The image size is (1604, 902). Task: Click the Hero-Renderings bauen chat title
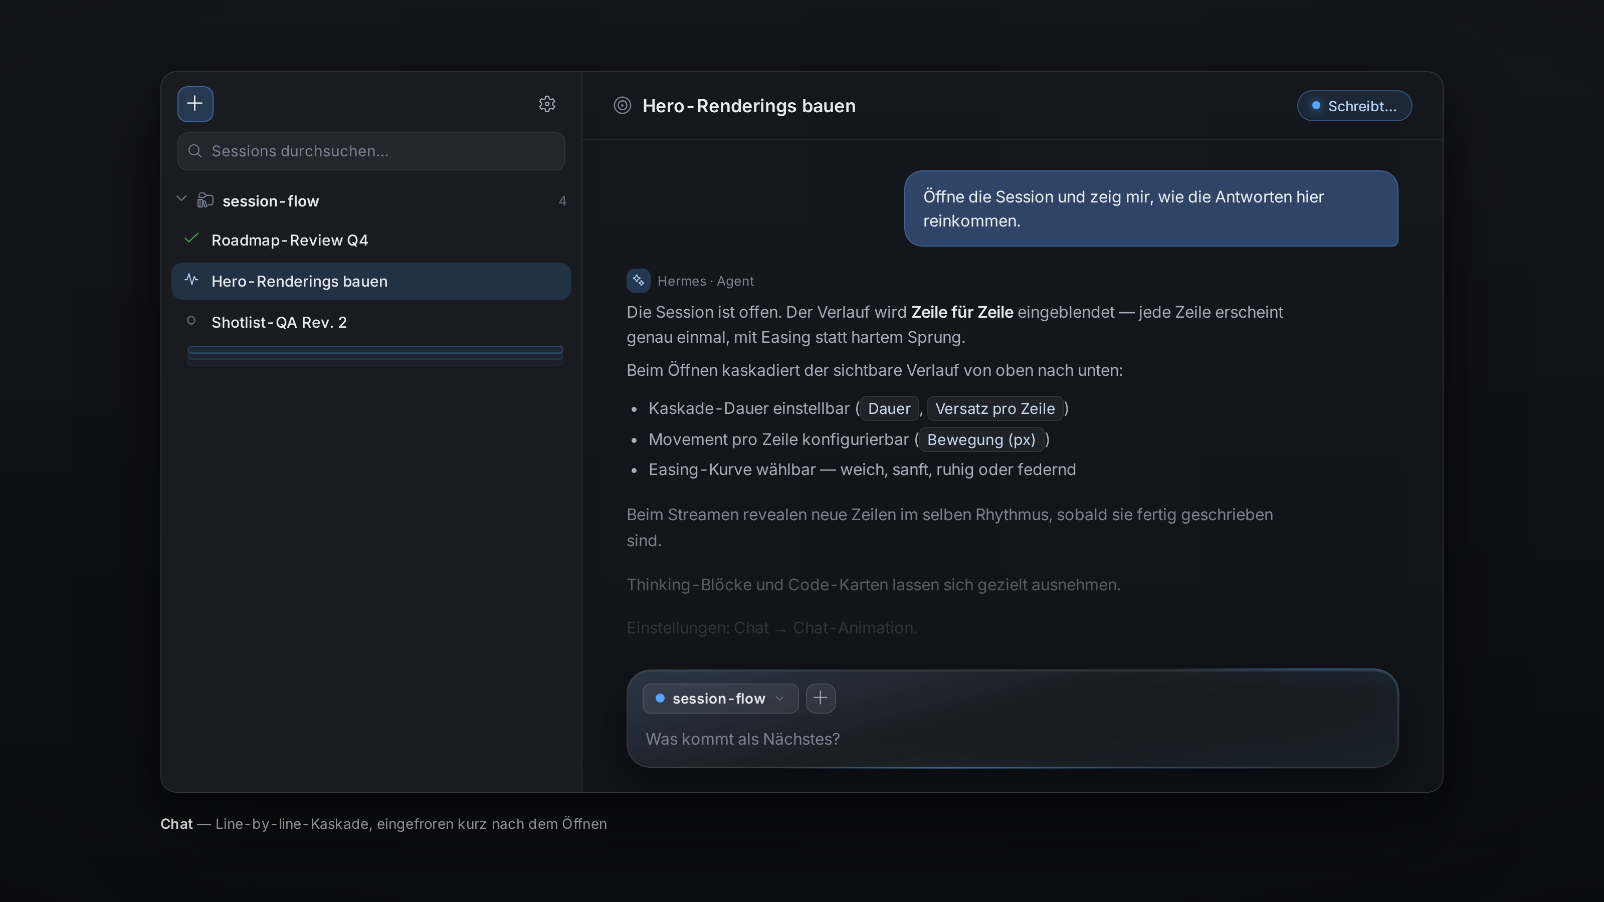pos(748,106)
